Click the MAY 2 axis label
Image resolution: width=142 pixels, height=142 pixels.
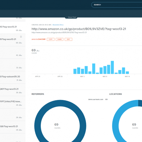click(83, 77)
